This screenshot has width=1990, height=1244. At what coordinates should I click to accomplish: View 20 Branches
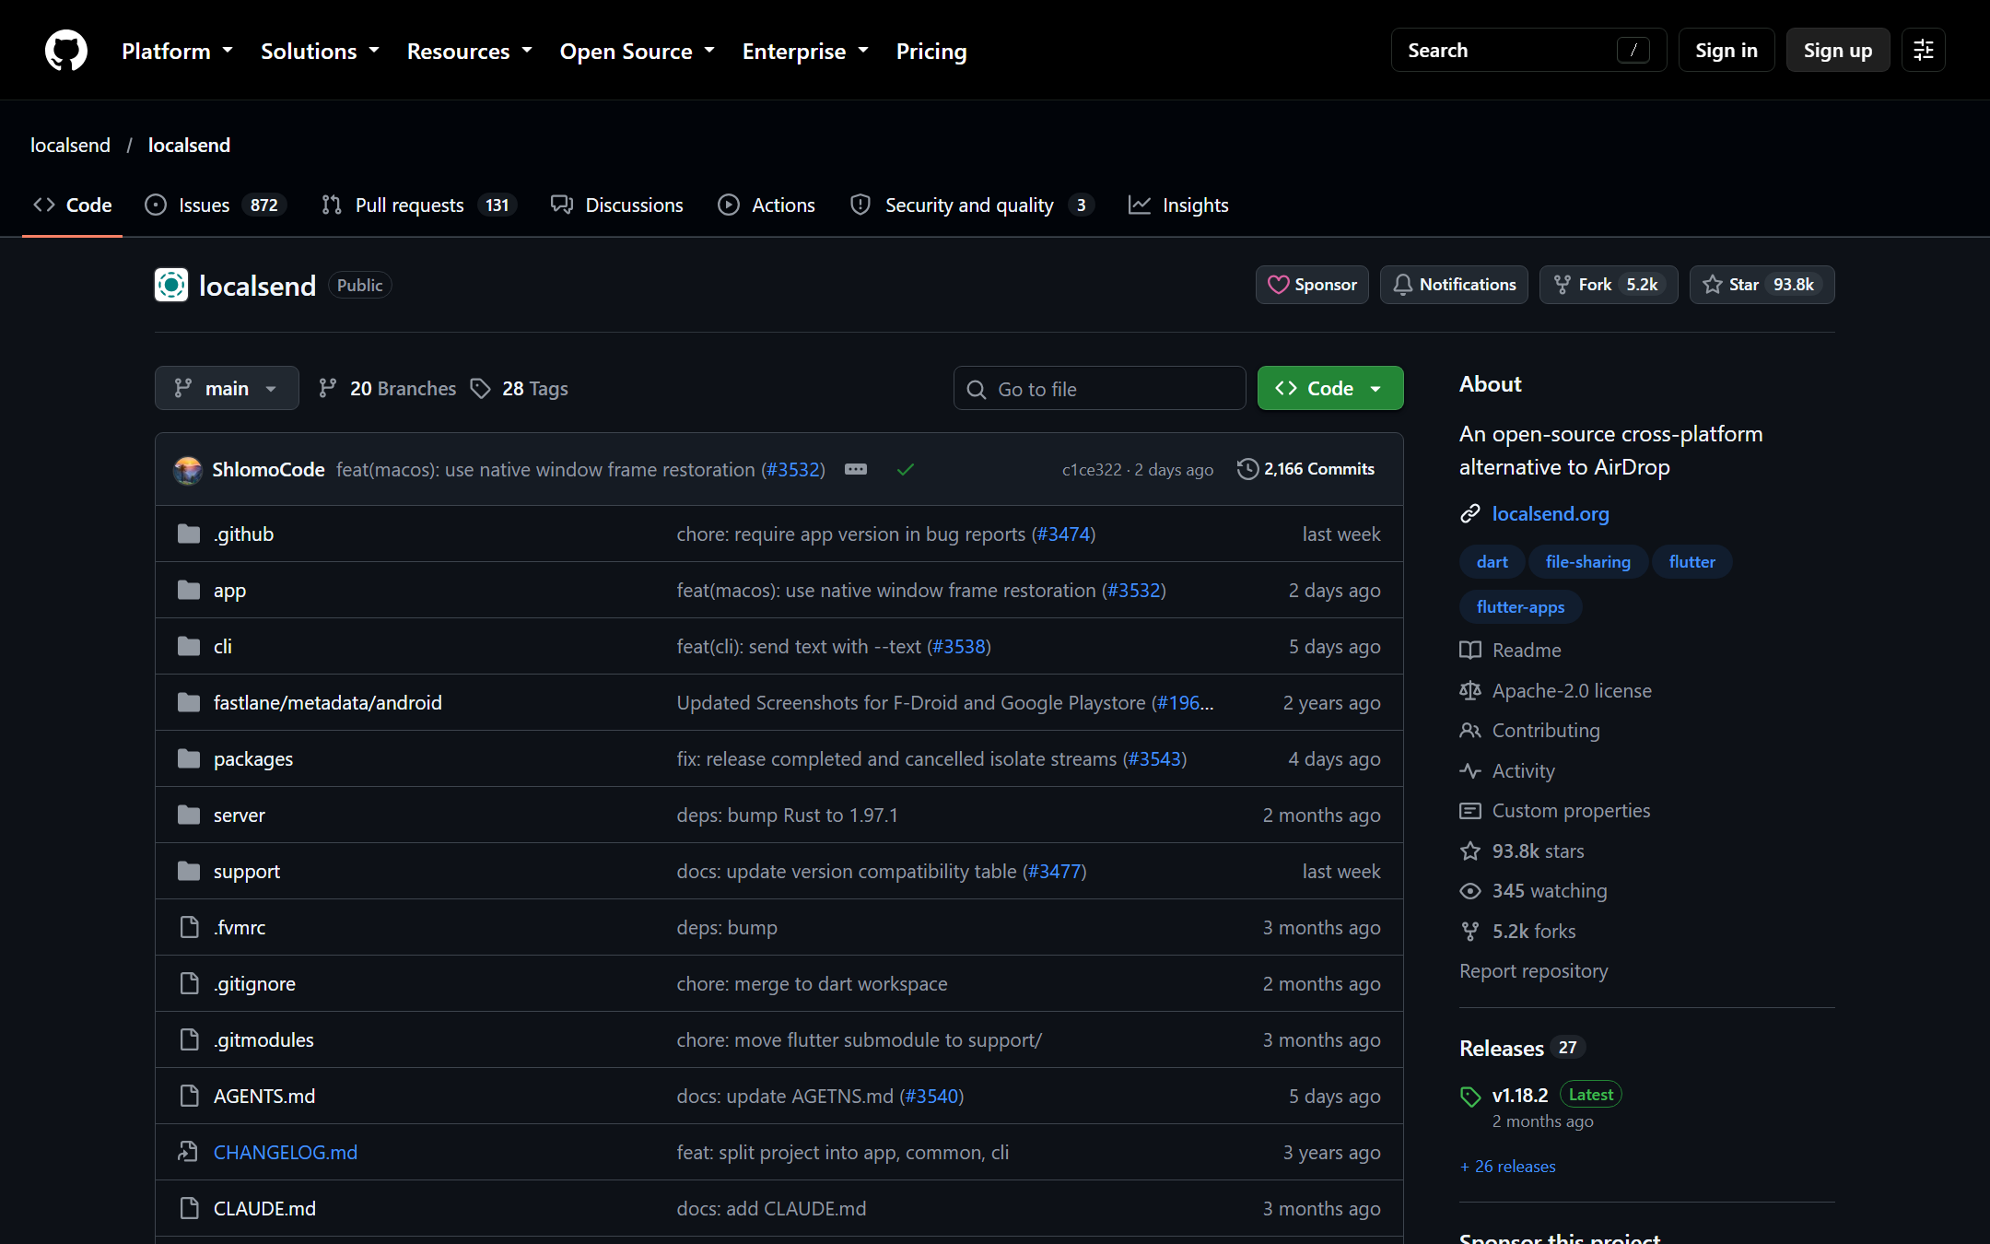[x=387, y=389]
